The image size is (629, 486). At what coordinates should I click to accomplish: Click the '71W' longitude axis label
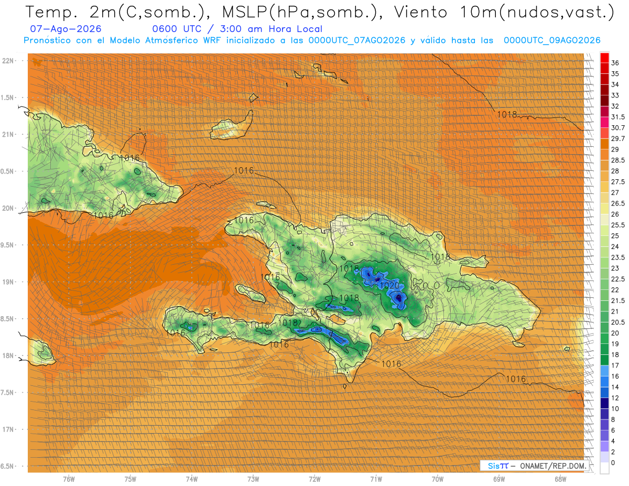(376, 479)
